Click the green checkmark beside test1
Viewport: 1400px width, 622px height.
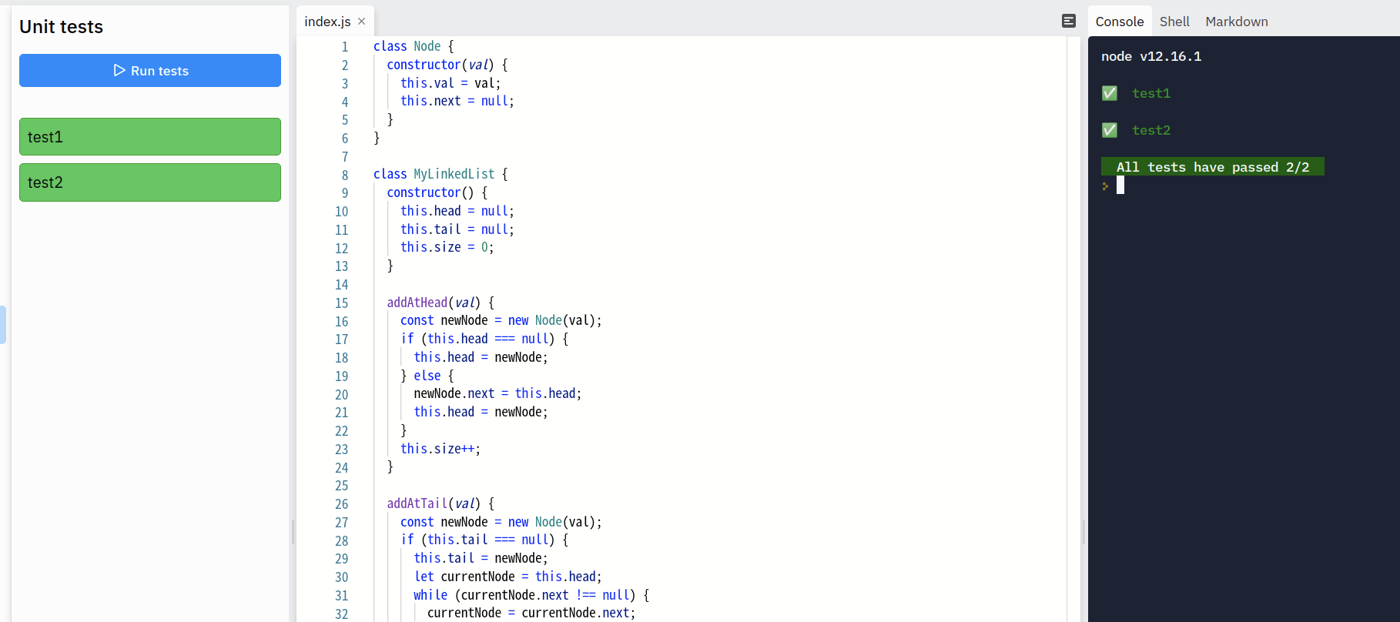click(x=1110, y=93)
